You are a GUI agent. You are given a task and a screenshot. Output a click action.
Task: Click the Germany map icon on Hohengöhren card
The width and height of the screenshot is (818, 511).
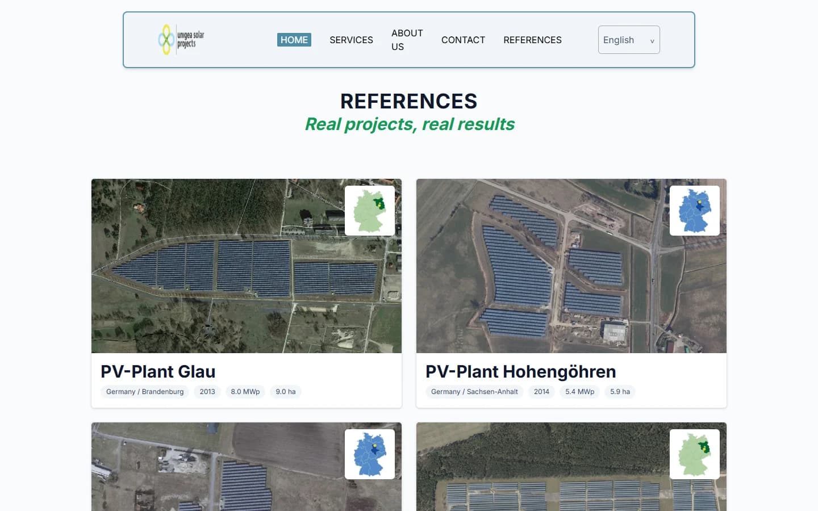click(695, 211)
